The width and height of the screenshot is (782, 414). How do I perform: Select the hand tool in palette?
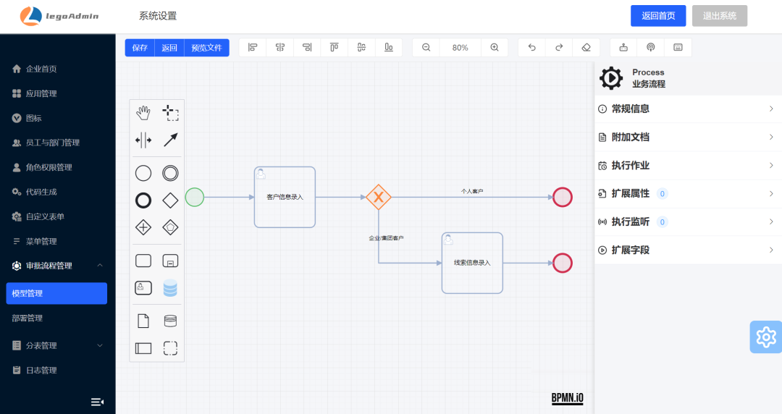click(143, 113)
